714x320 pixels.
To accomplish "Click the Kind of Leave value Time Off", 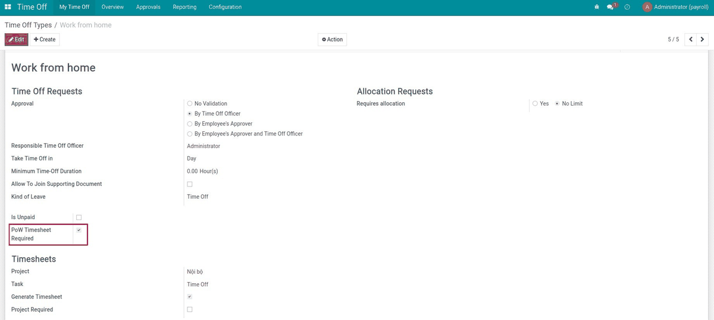I will 198,197.
